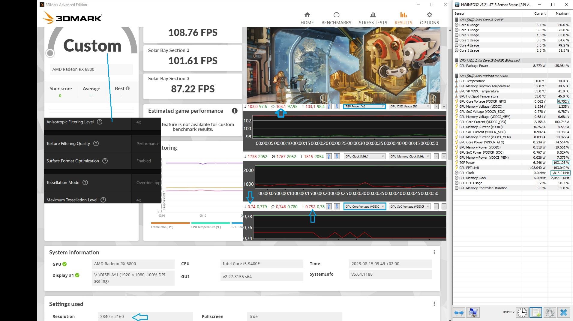The width and height of the screenshot is (573, 321).
Task: Click the AMD Radeon RX 6800 field under Custom
Action: (91, 69)
